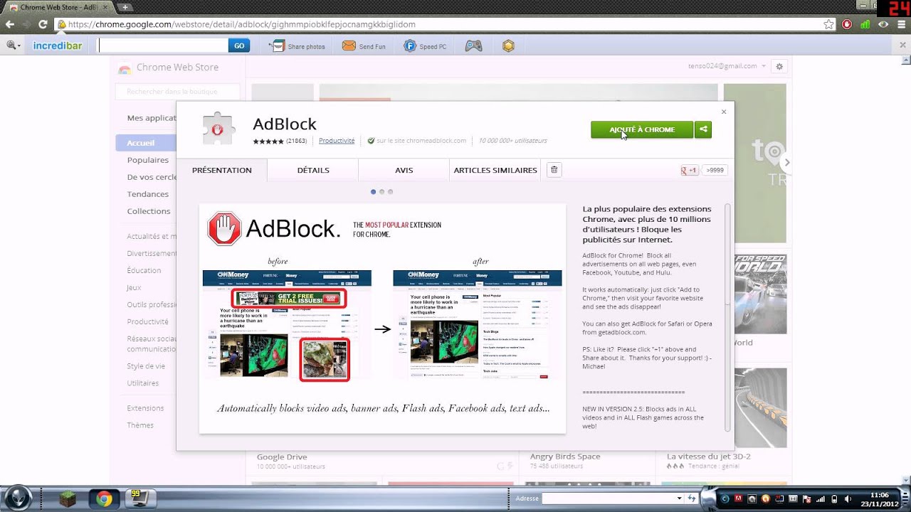Open the Éducation category in the sidebar
The height and width of the screenshot is (512, 911).
click(144, 270)
